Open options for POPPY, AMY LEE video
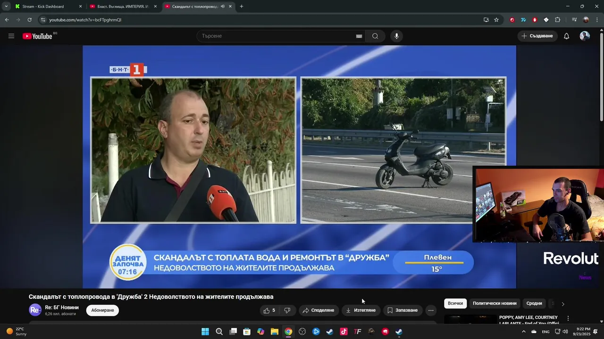The height and width of the screenshot is (339, 604). [568, 319]
